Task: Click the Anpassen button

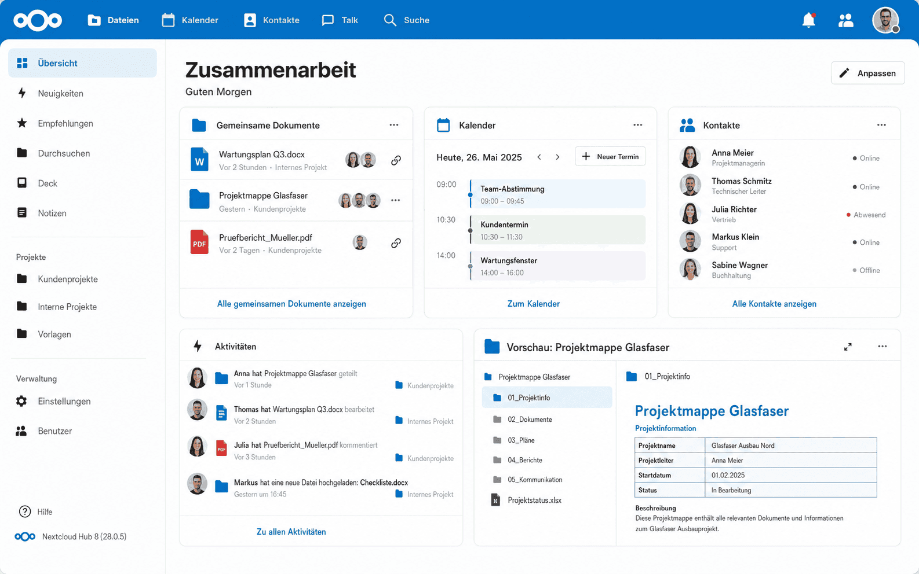Action: point(867,73)
